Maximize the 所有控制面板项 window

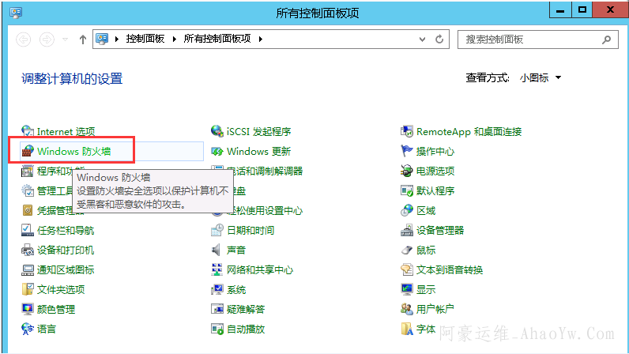click(582, 10)
